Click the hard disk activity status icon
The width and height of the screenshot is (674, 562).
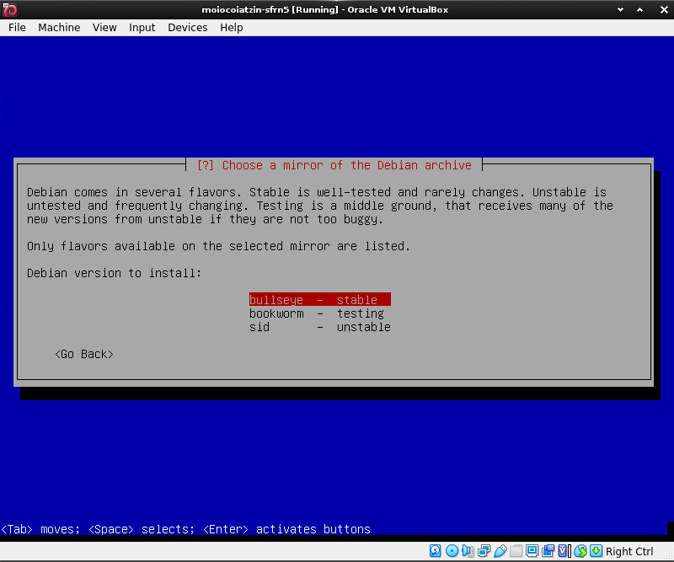click(435, 551)
